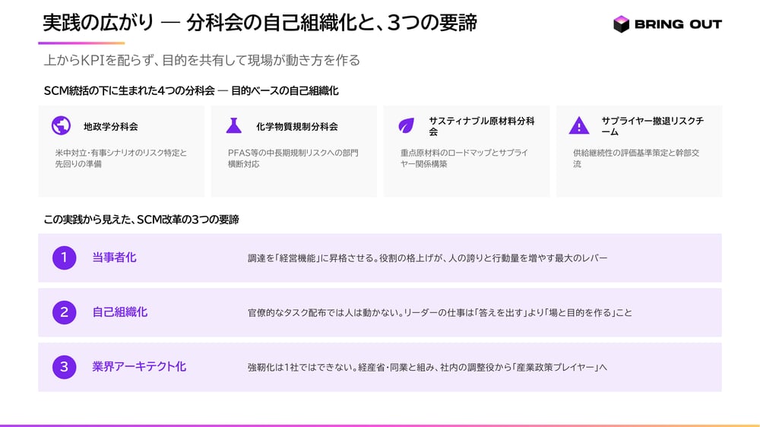Click the 業界アーキテクト化 label
The height and width of the screenshot is (427, 760).
pyautogui.click(x=139, y=366)
